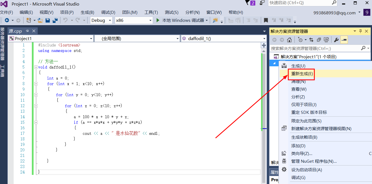Open the 添加(D) submenu
The height and width of the screenshot is (184, 372).
[298, 146]
